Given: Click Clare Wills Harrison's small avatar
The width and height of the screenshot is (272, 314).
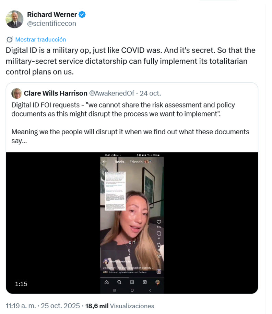Looking at the screenshot, I should click(x=16, y=93).
